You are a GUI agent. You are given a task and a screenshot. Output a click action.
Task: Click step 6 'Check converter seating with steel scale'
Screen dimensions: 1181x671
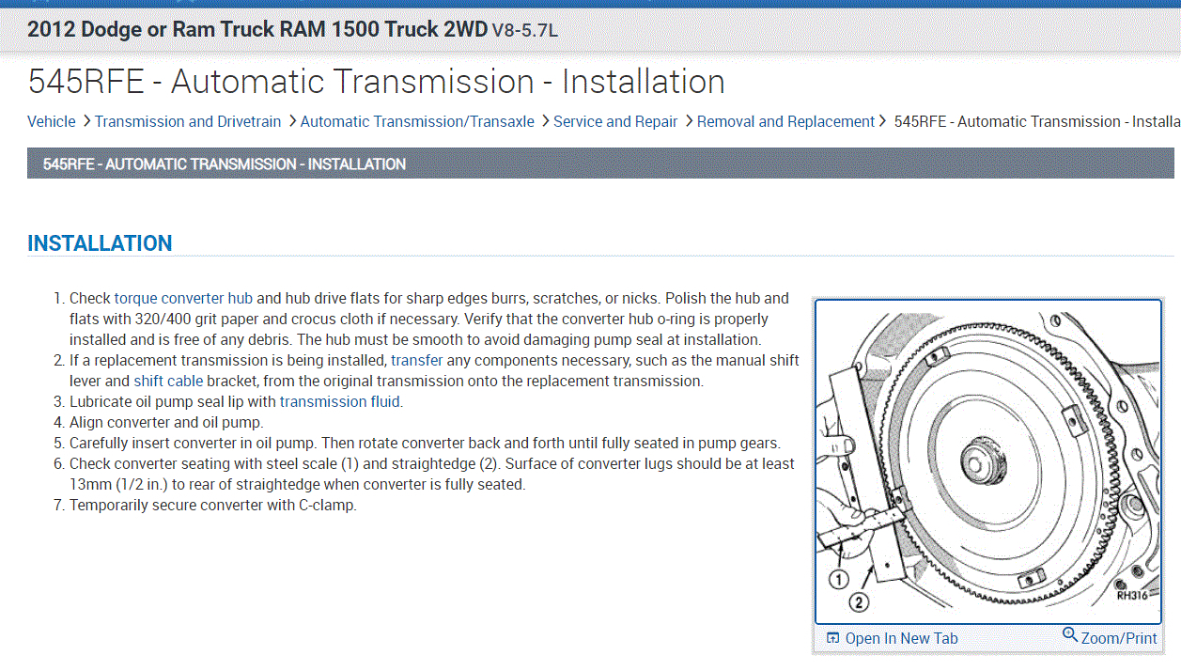click(x=432, y=474)
